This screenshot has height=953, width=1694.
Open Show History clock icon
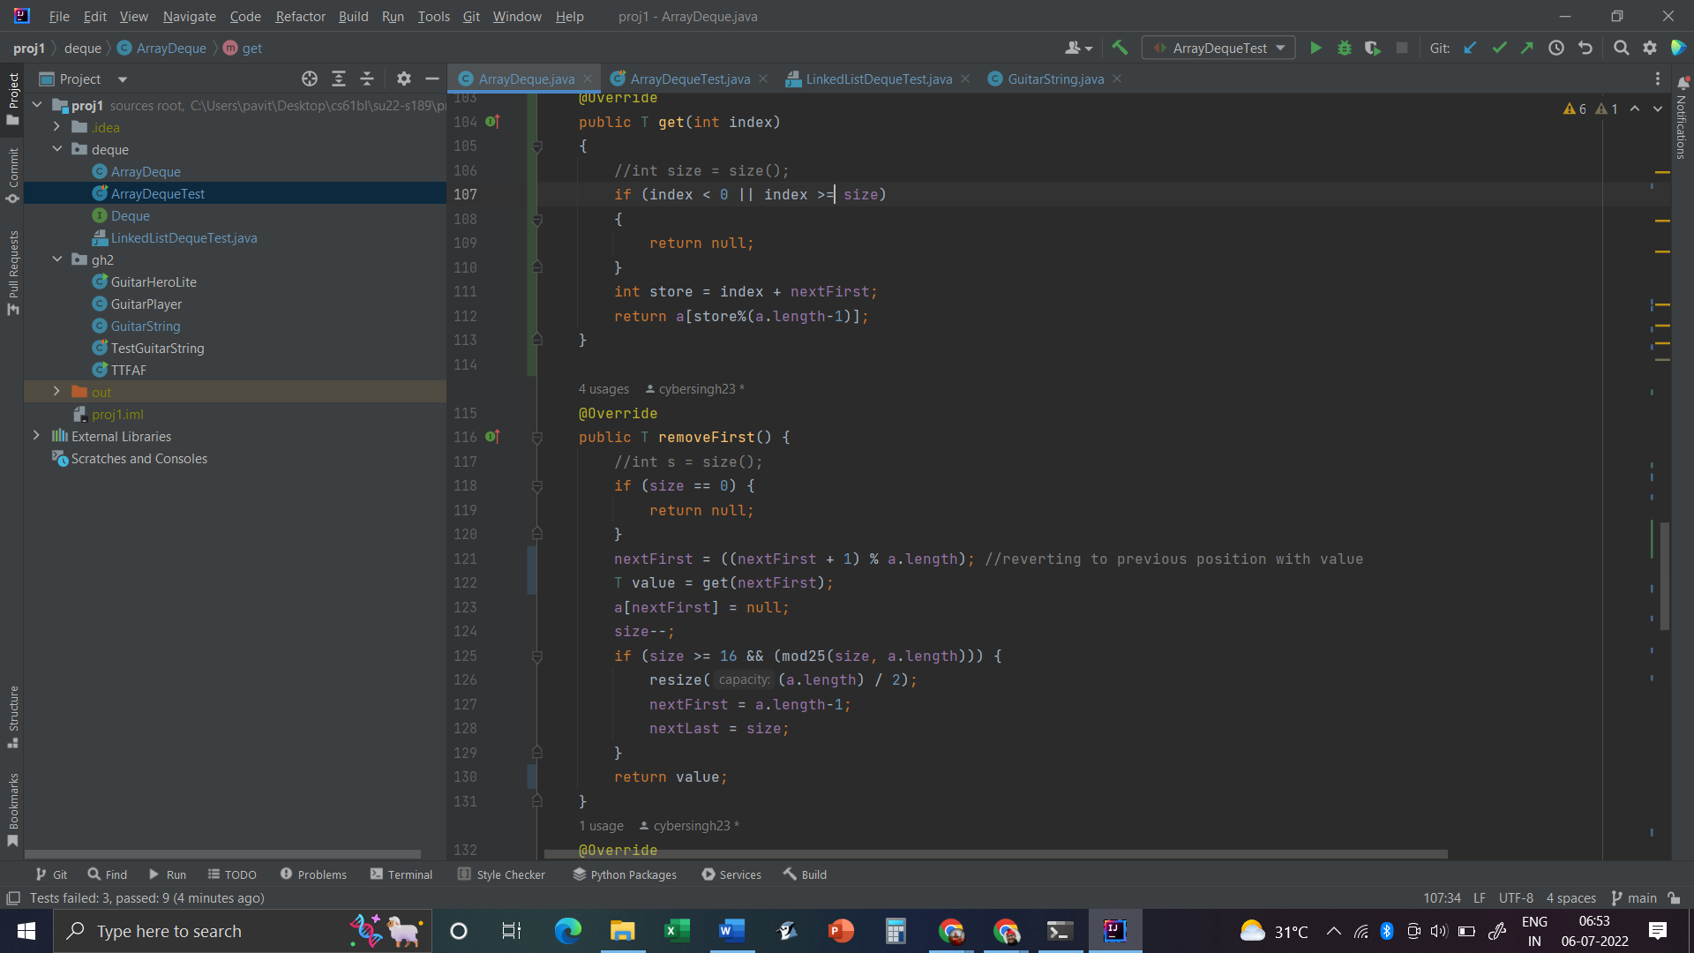(1556, 49)
